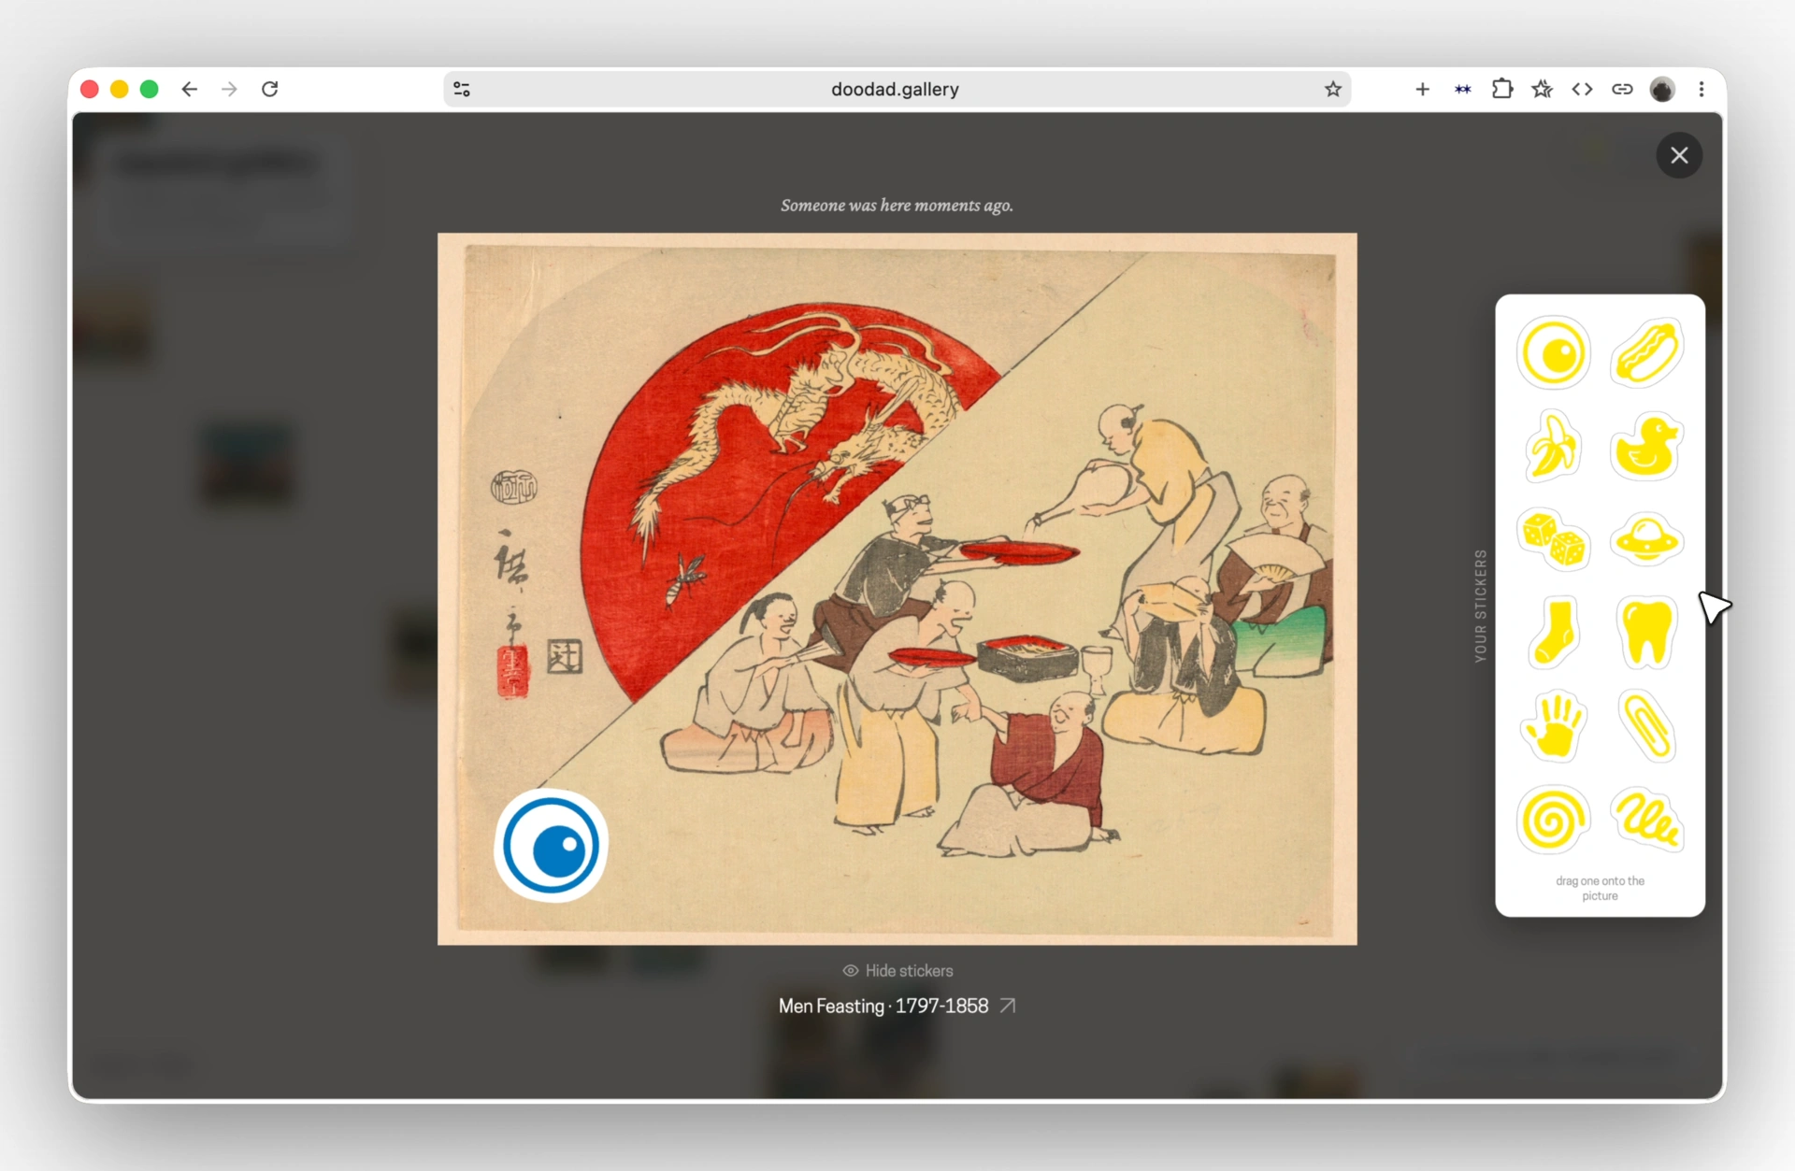
Task: Pick the hot dog sticker
Action: pos(1646,352)
